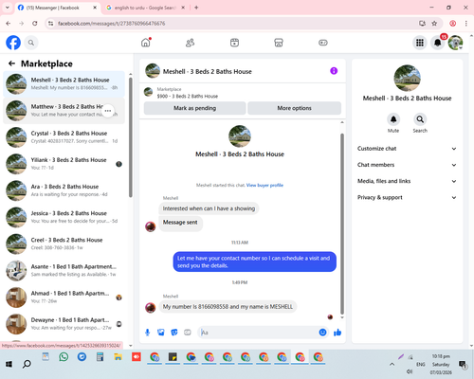This screenshot has width=474, height=379.
Task: Click the Mute bell icon in side panel
Action: tap(393, 119)
